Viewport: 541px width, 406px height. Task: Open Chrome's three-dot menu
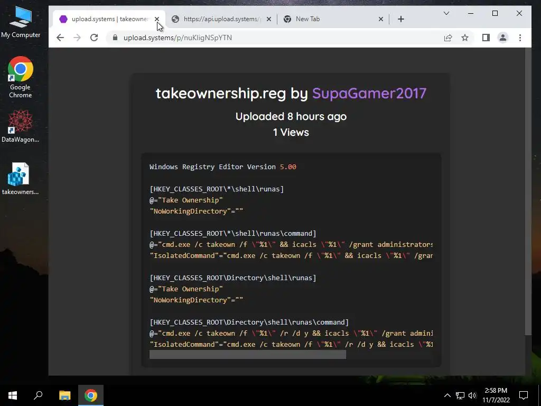point(520,38)
